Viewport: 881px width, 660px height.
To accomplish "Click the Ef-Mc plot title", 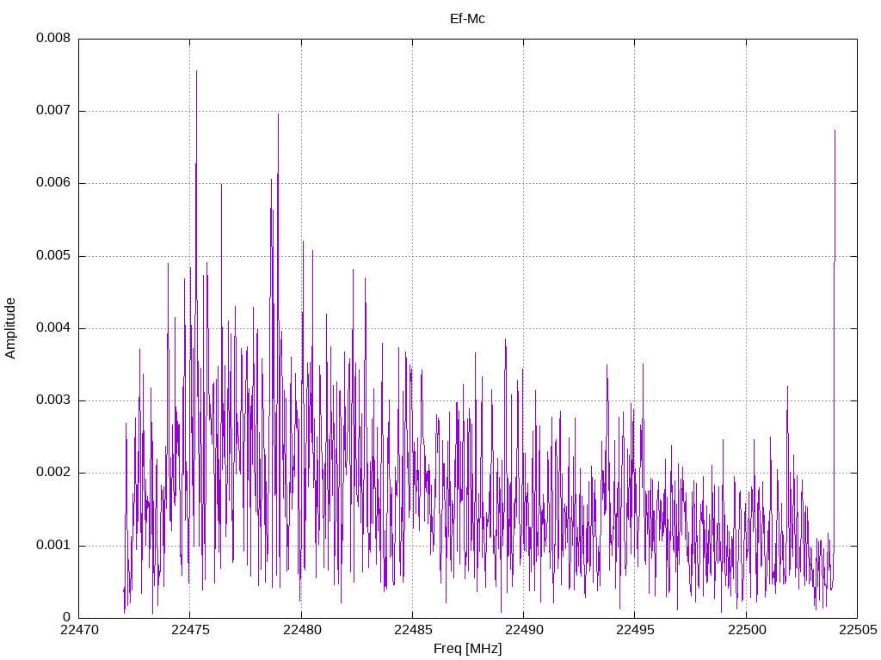I will [467, 19].
